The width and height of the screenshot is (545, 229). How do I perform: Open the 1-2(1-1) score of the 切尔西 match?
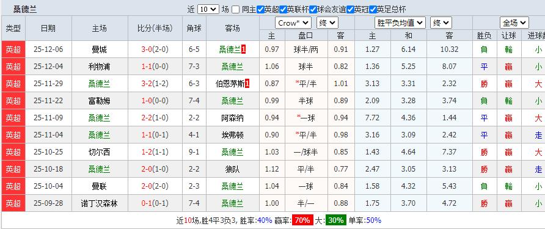point(155,152)
